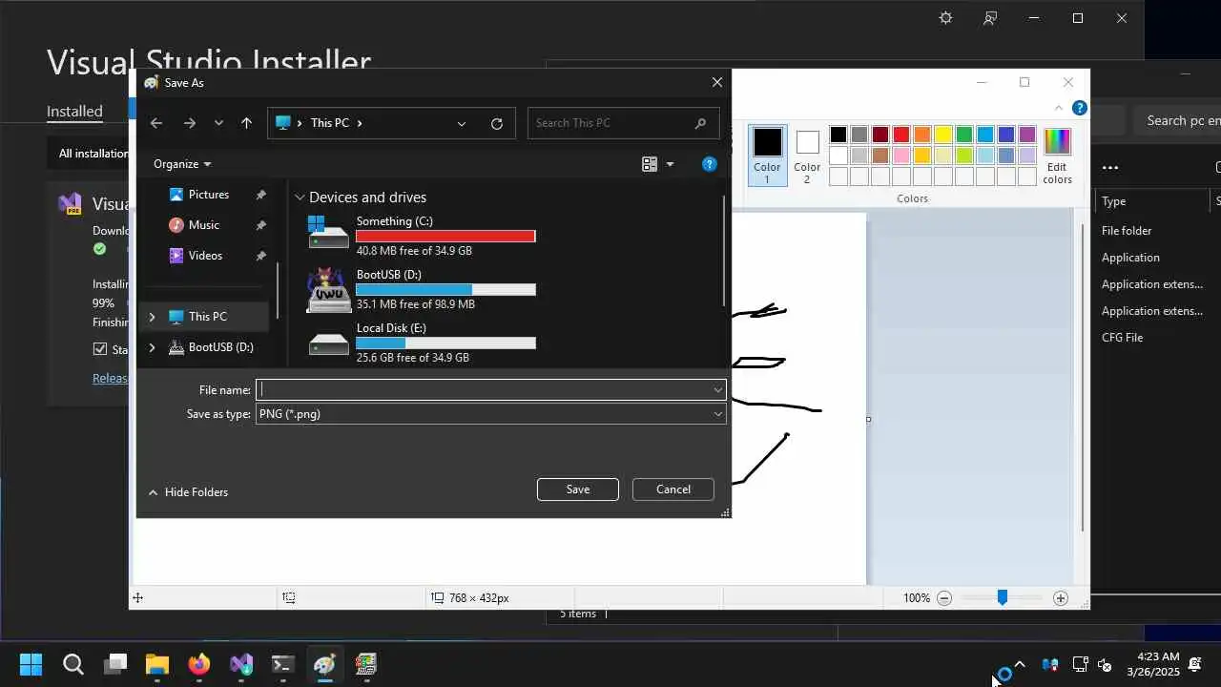Collapse the Paint ribbon
1221x687 pixels.
pyautogui.click(x=1059, y=108)
